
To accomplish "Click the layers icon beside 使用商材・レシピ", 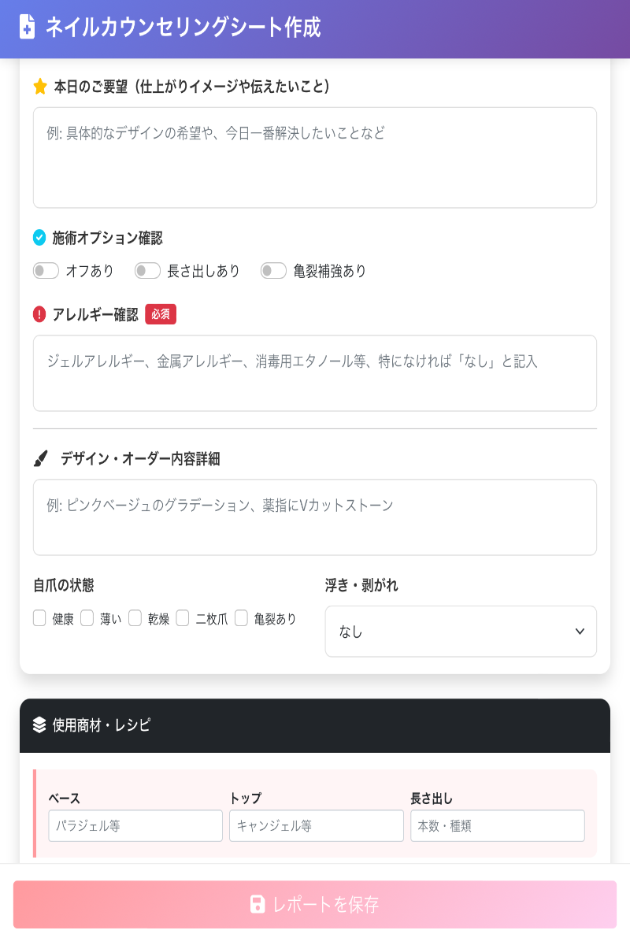I will click(39, 724).
